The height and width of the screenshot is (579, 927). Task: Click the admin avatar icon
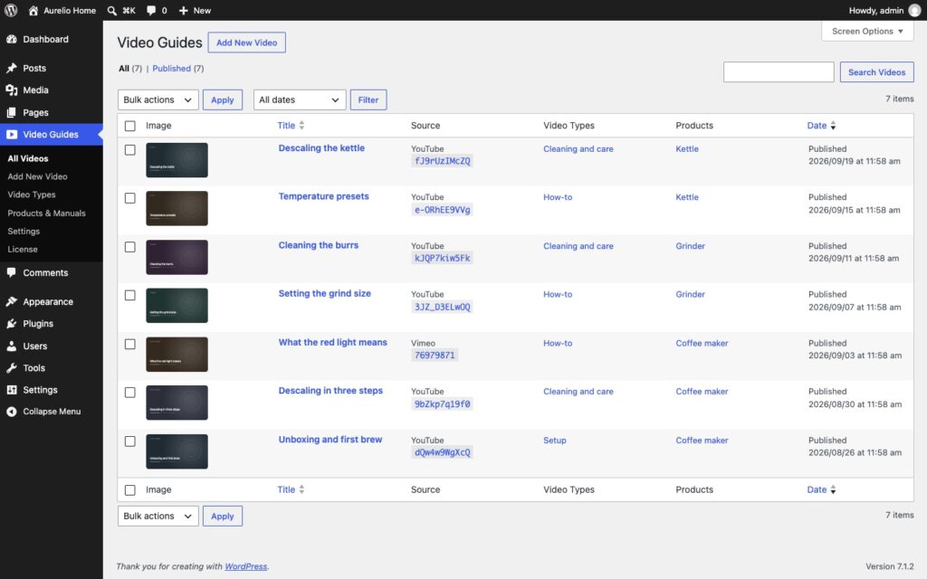pos(914,10)
